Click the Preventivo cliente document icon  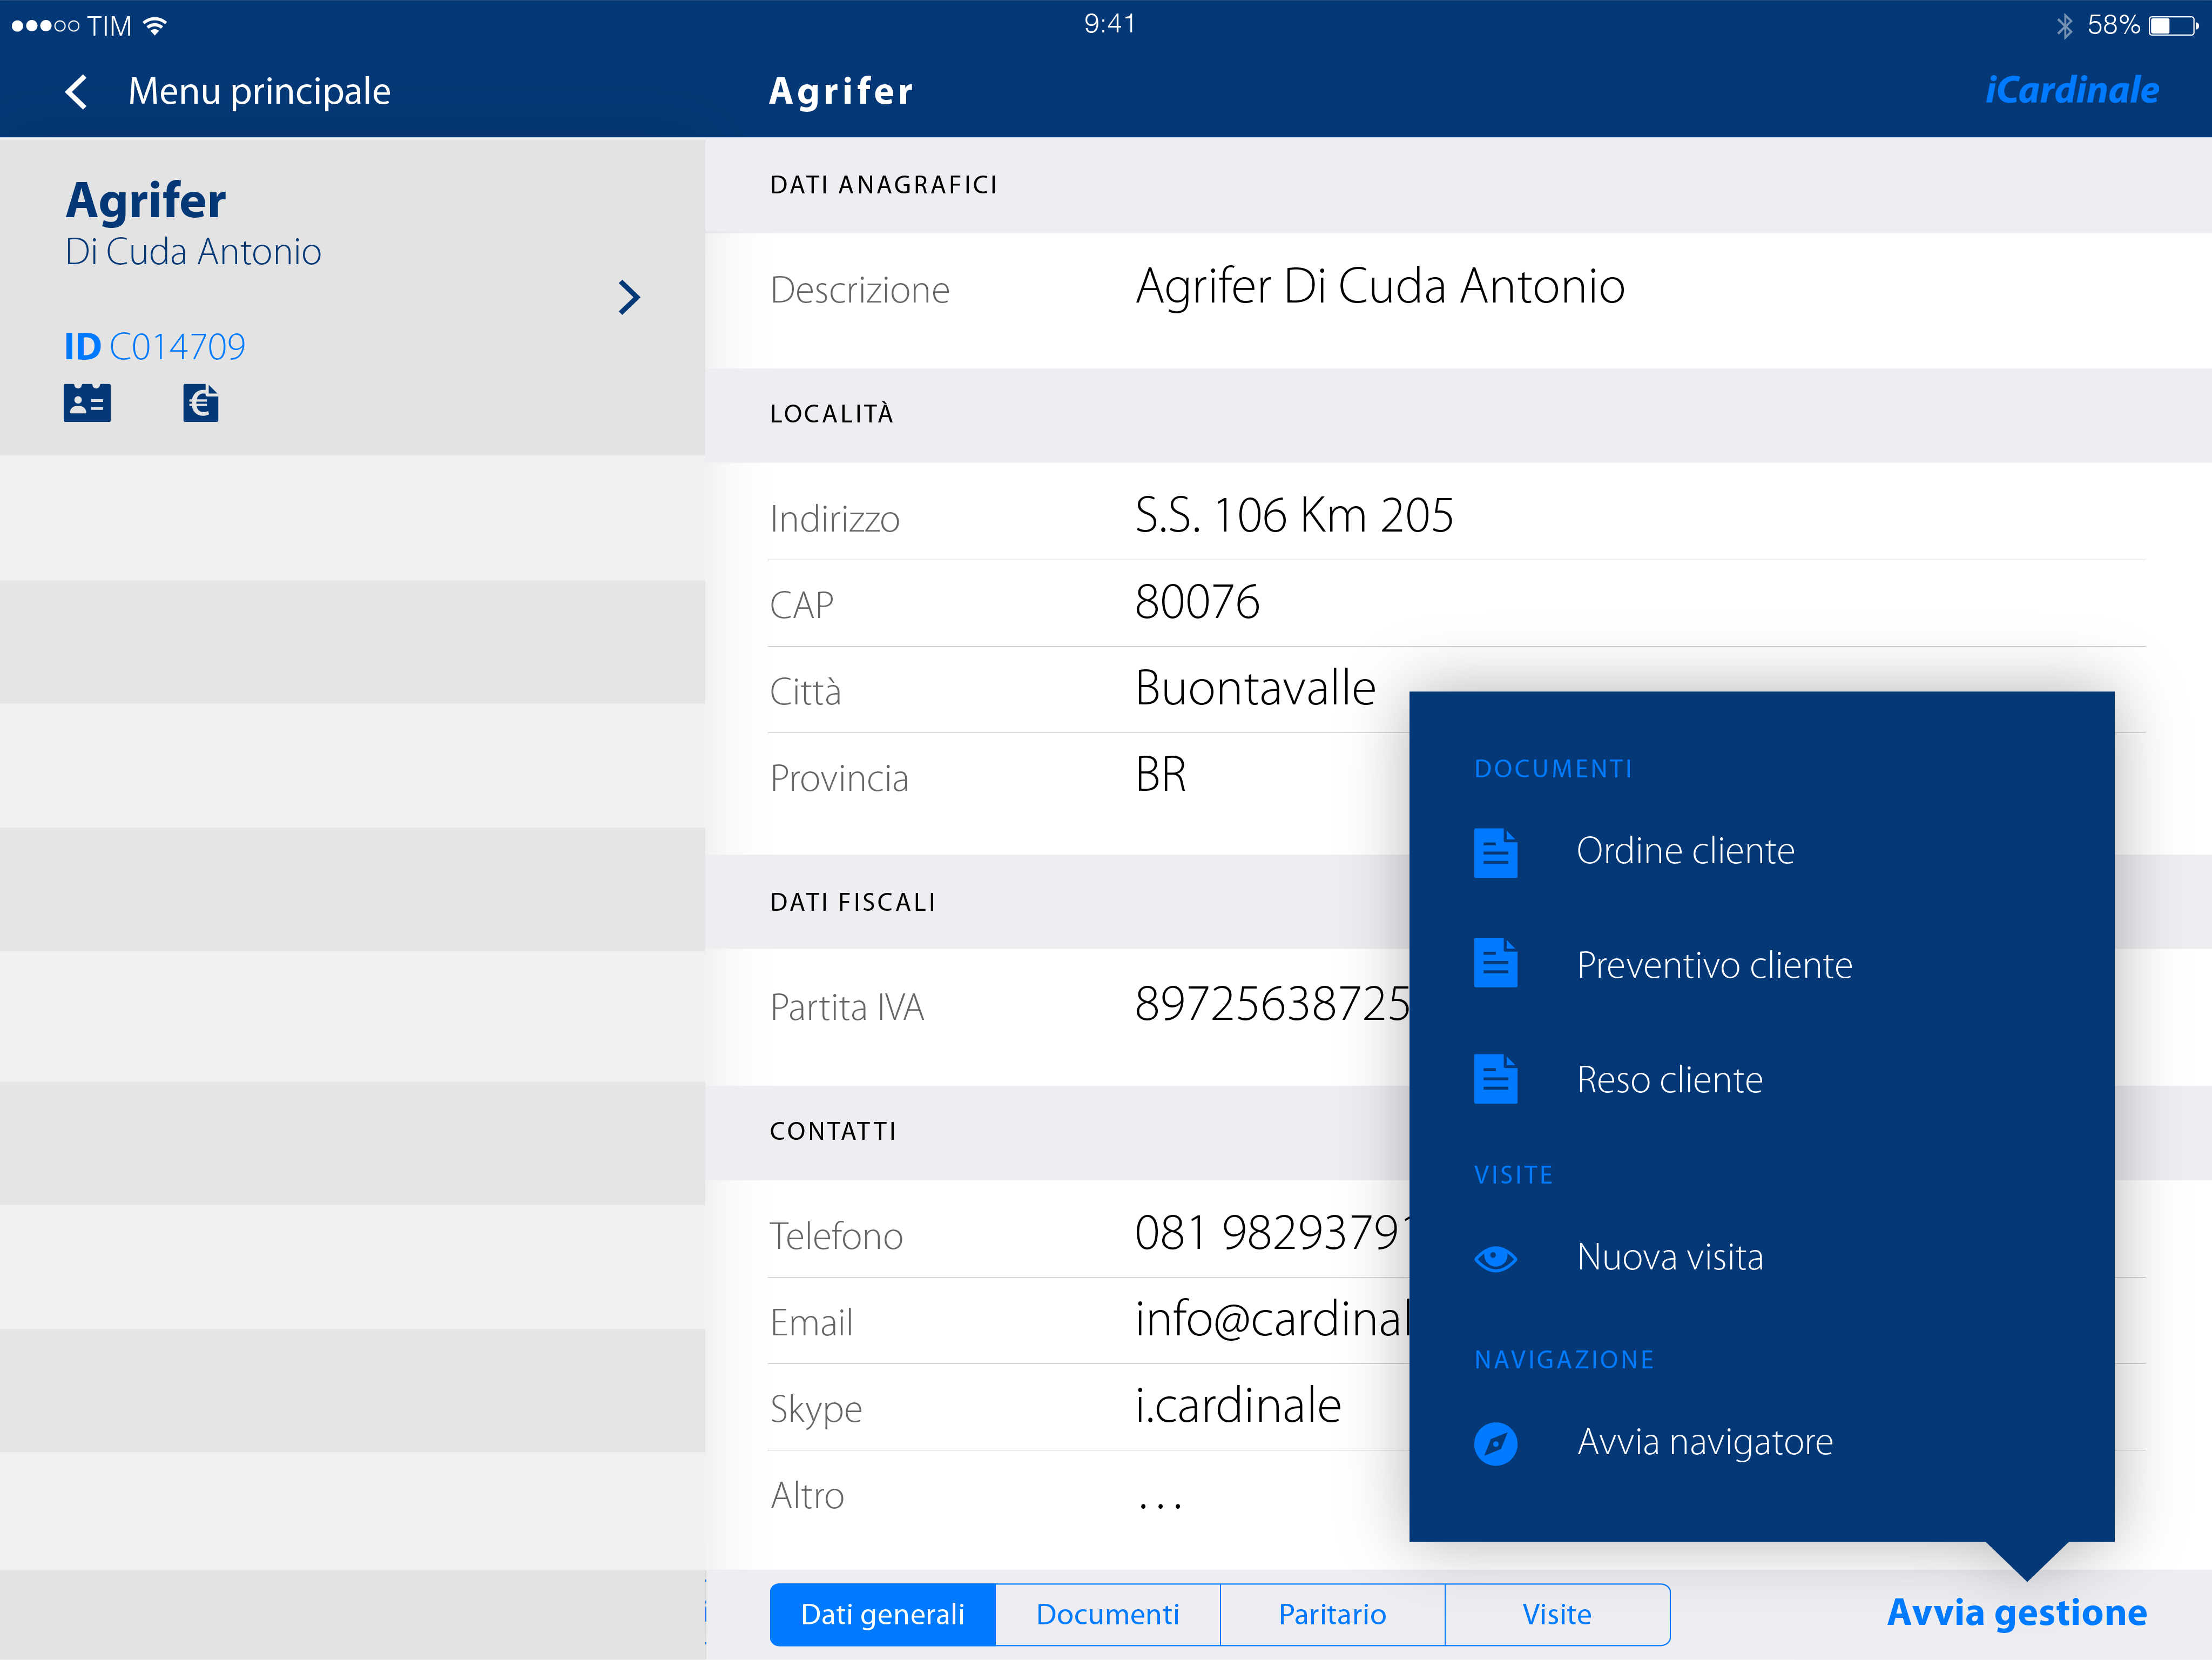click(1495, 963)
